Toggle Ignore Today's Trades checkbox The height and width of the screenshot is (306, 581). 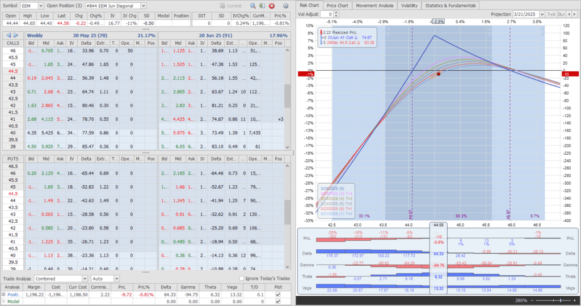coord(242,279)
